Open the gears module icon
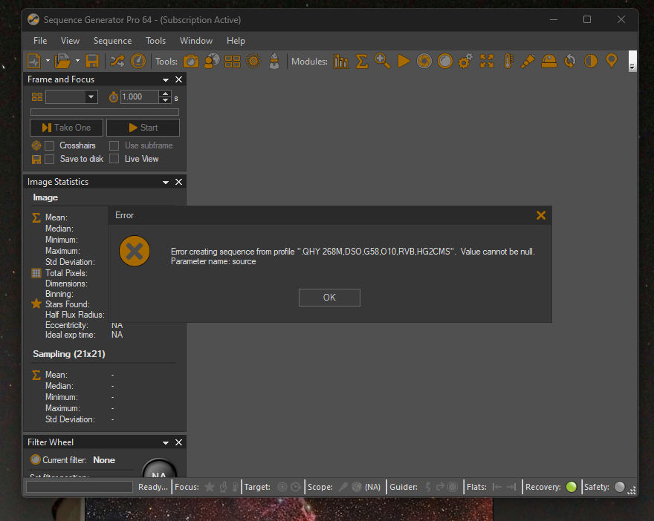The width and height of the screenshot is (654, 521). click(x=465, y=61)
